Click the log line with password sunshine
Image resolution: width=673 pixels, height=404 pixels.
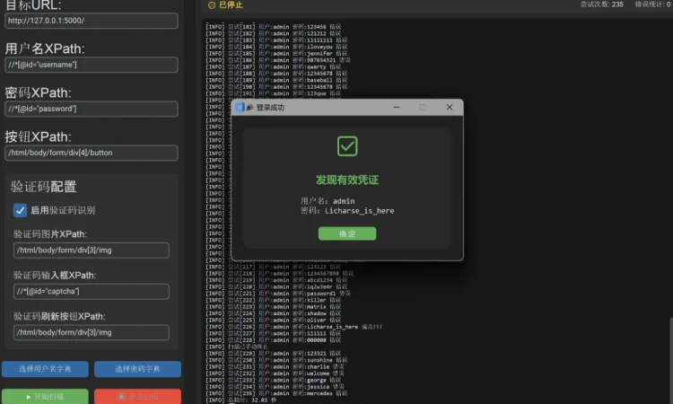tap(276, 360)
